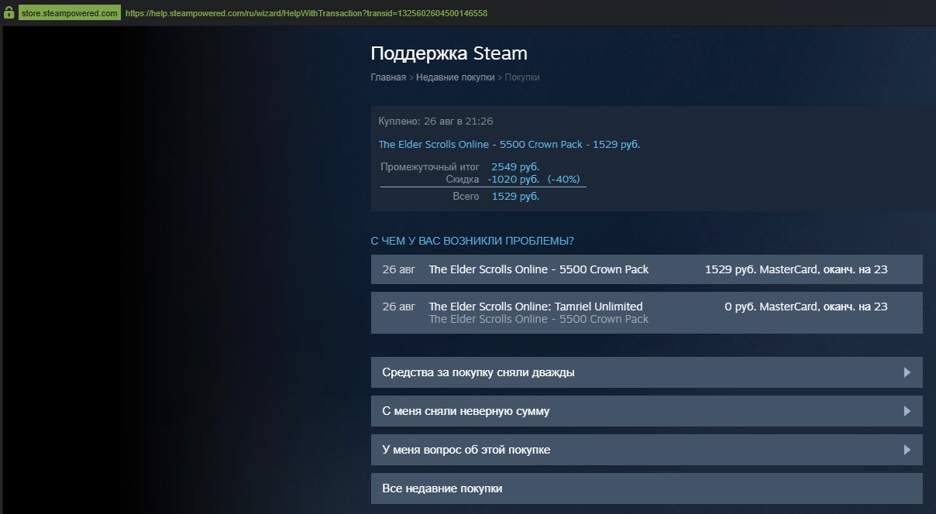Screen dimensions: 936x514
Task: Click 1529 руб. MasterCard payment text
Action: tap(797, 269)
